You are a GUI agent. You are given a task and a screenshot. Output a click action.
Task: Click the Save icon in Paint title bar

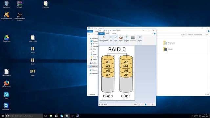pos(104,30)
